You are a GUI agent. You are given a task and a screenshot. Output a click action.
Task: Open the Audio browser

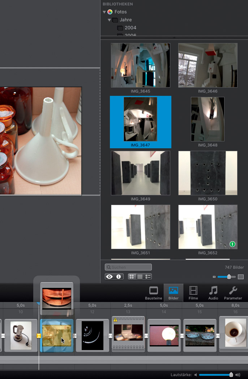tap(213, 293)
